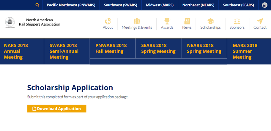Image resolution: width=271 pixels, height=131 pixels.
Task: Open NARS 2018 Annual Meeting banner
Action: coord(22,51)
